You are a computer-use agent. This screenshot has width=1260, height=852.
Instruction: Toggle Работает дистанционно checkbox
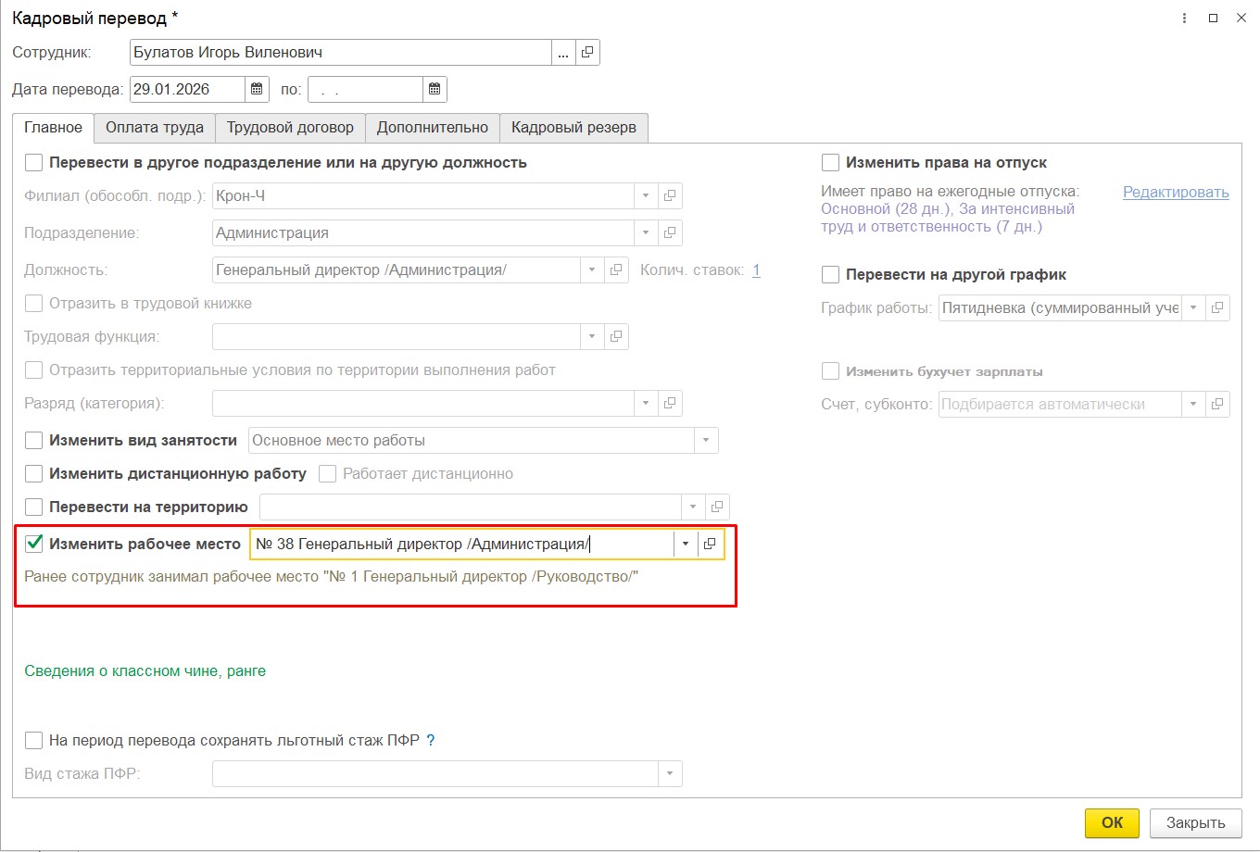click(x=327, y=474)
